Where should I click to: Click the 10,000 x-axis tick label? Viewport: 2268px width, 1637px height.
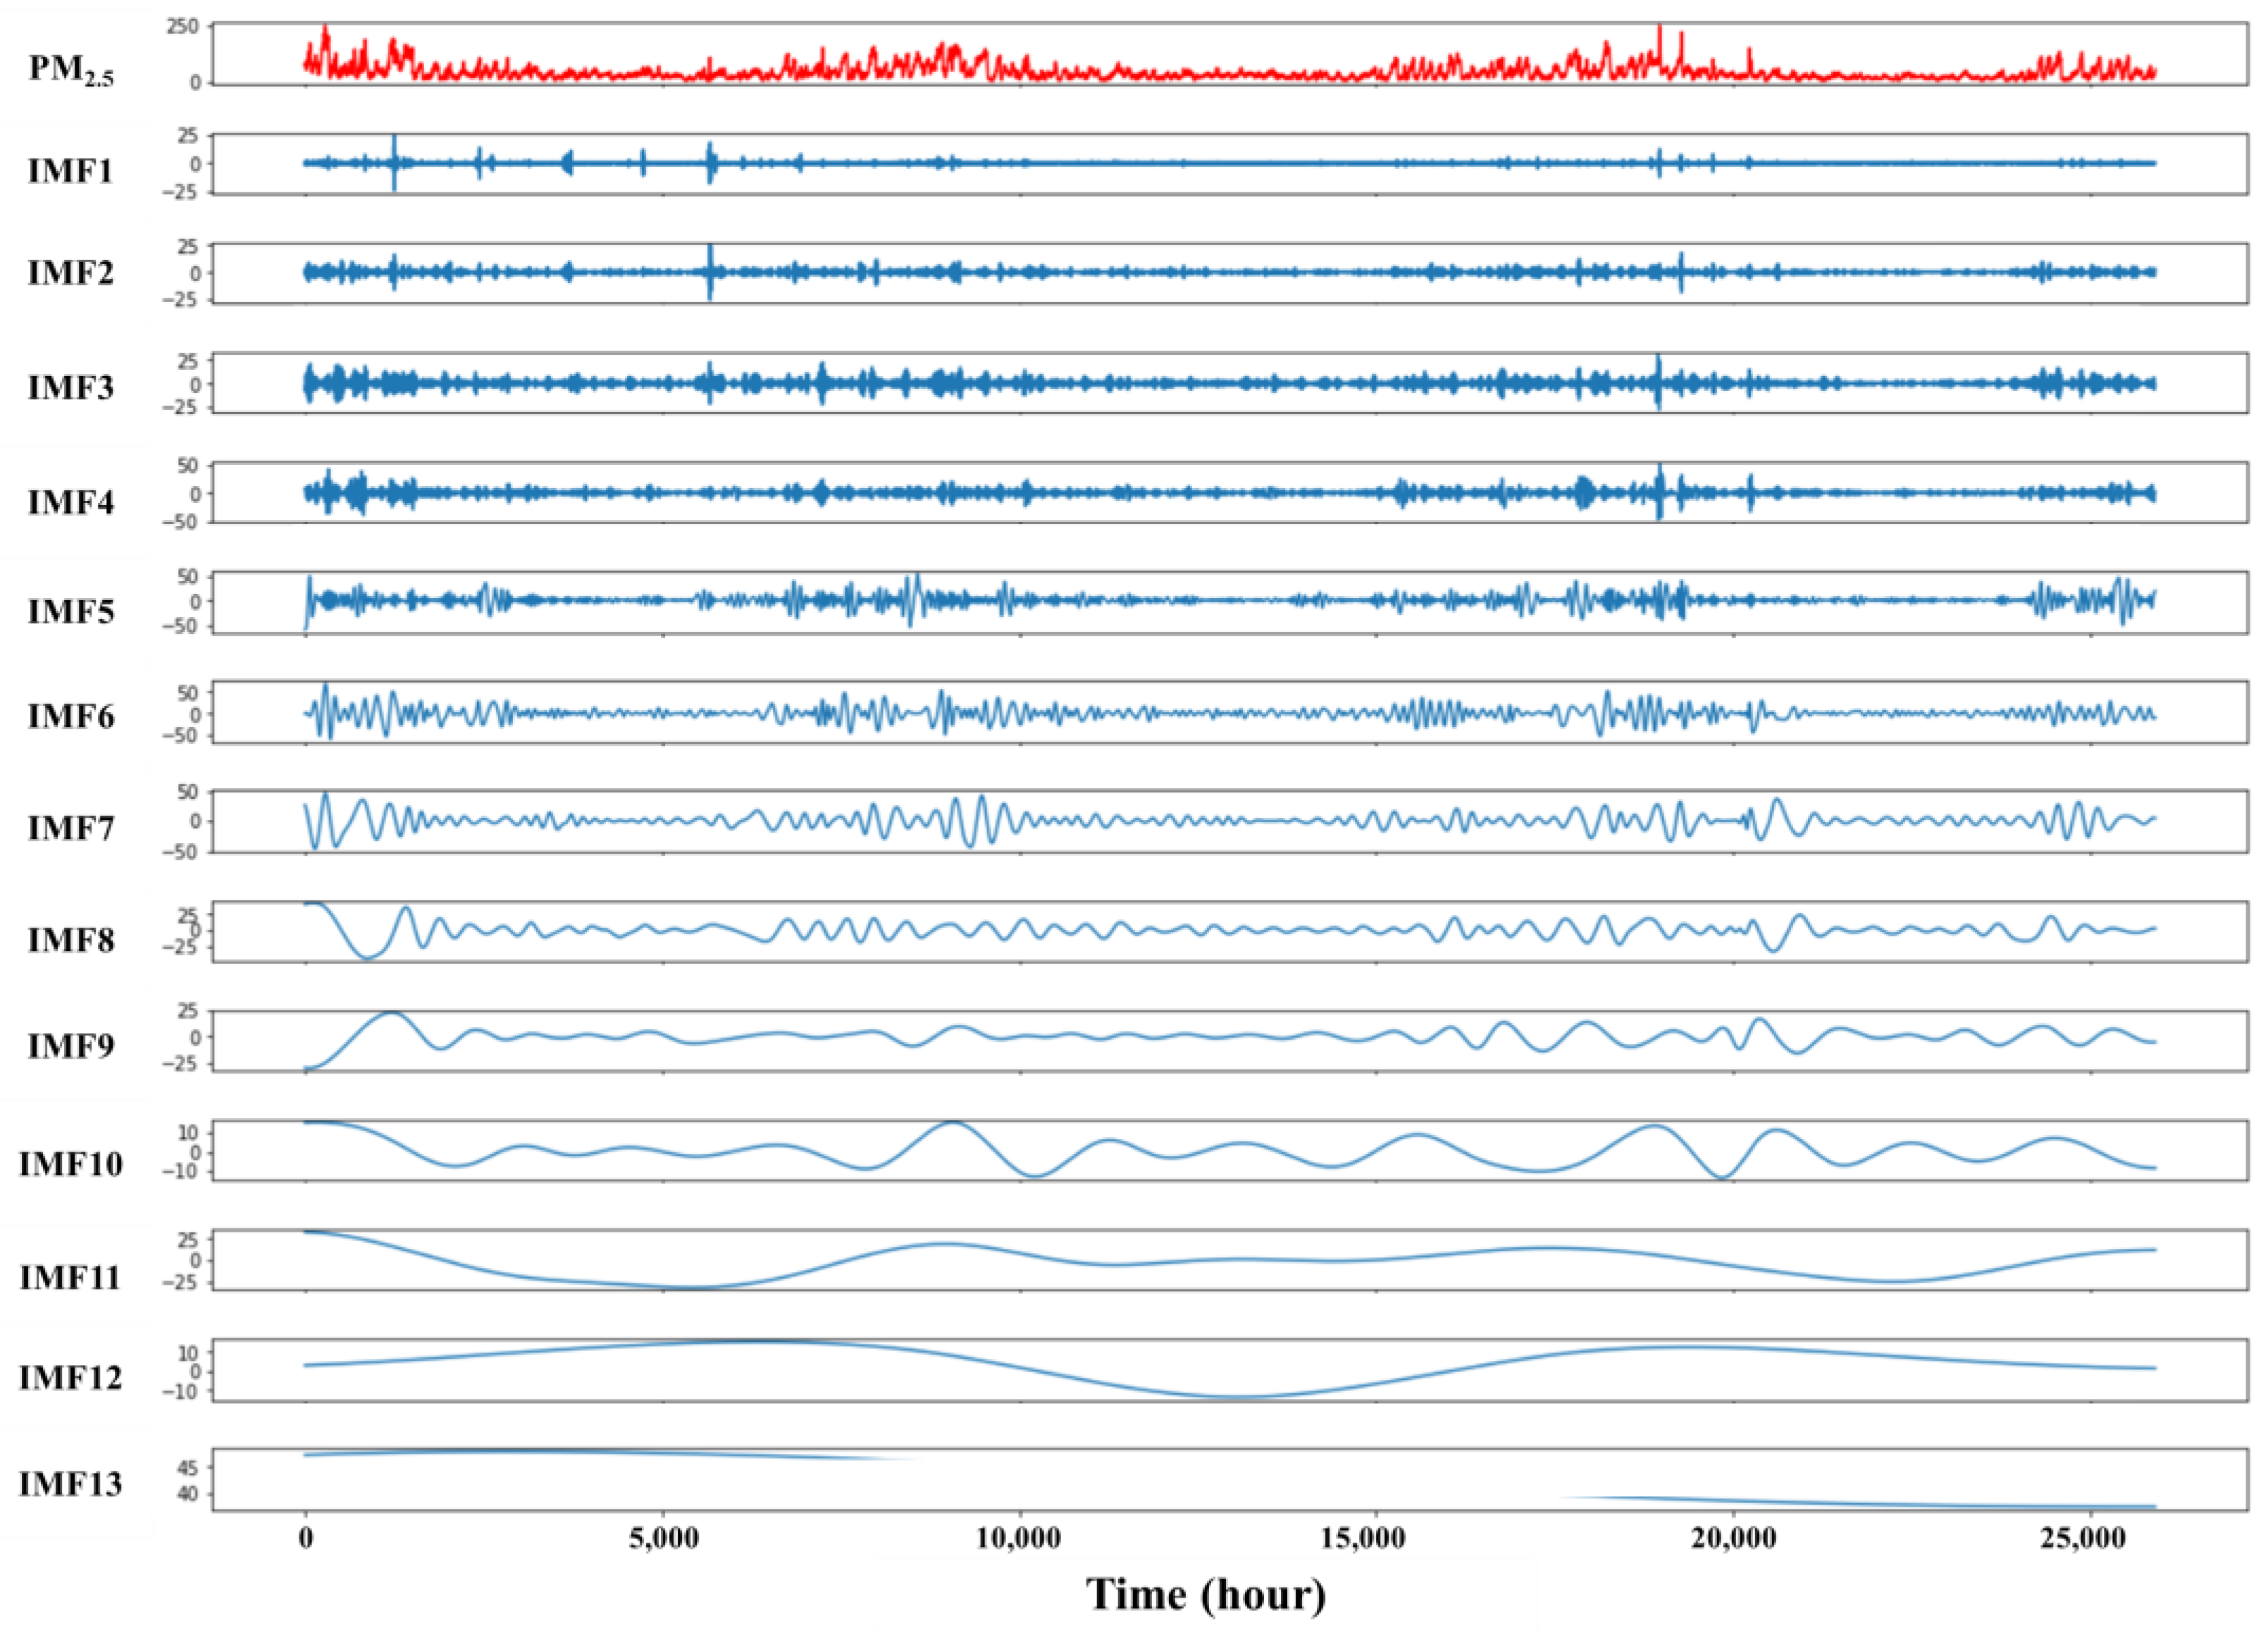pyautogui.click(x=1020, y=1538)
